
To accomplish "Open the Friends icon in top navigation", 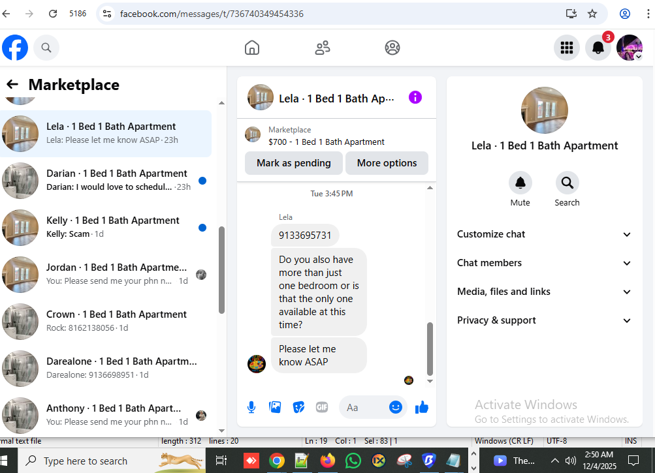I will point(322,48).
